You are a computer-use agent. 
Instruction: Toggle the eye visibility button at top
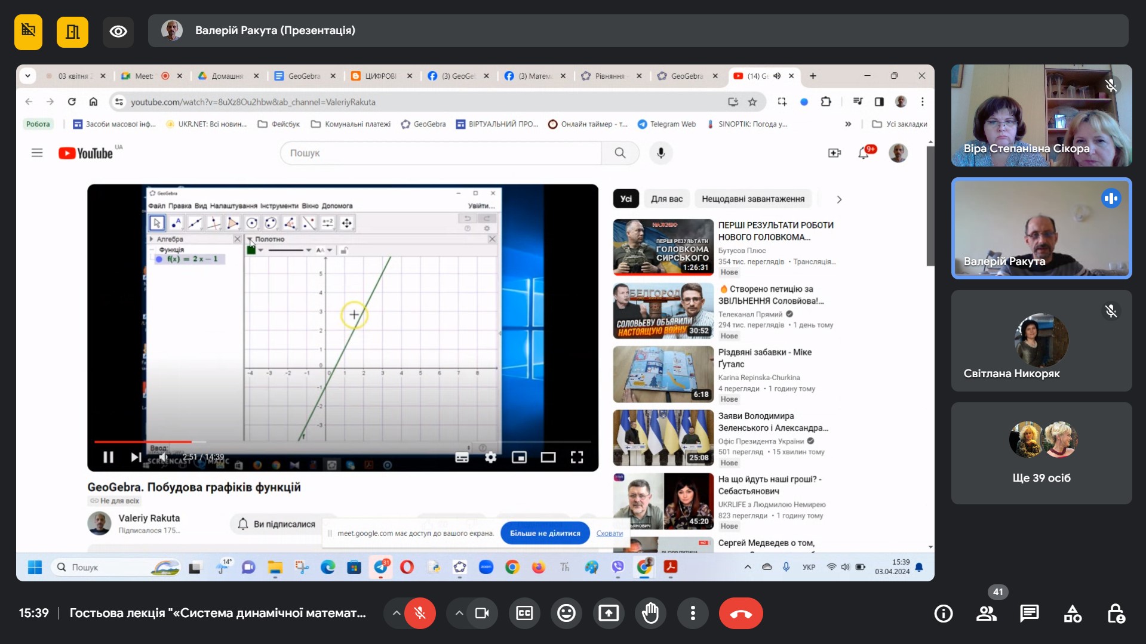coord(118,32)
